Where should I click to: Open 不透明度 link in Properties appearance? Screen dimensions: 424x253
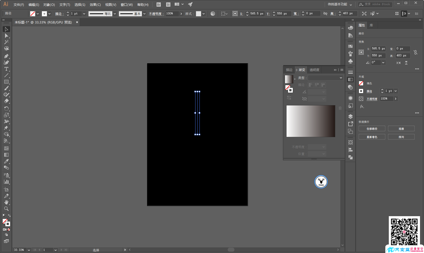372,99
